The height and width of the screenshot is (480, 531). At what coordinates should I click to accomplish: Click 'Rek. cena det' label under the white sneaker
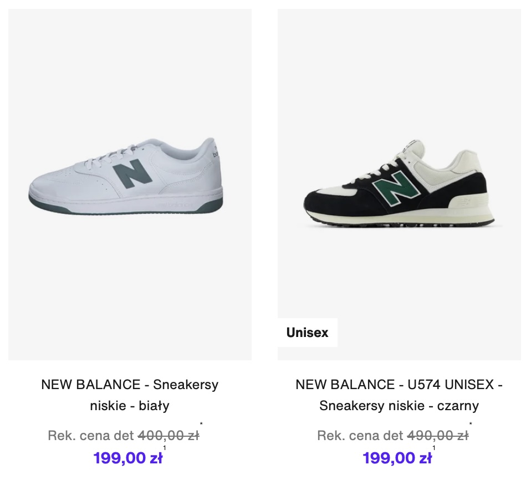91,436
